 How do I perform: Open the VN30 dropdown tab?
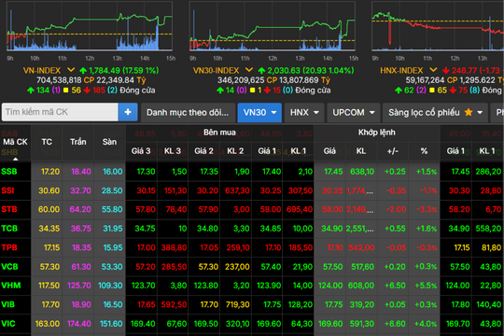259,112
